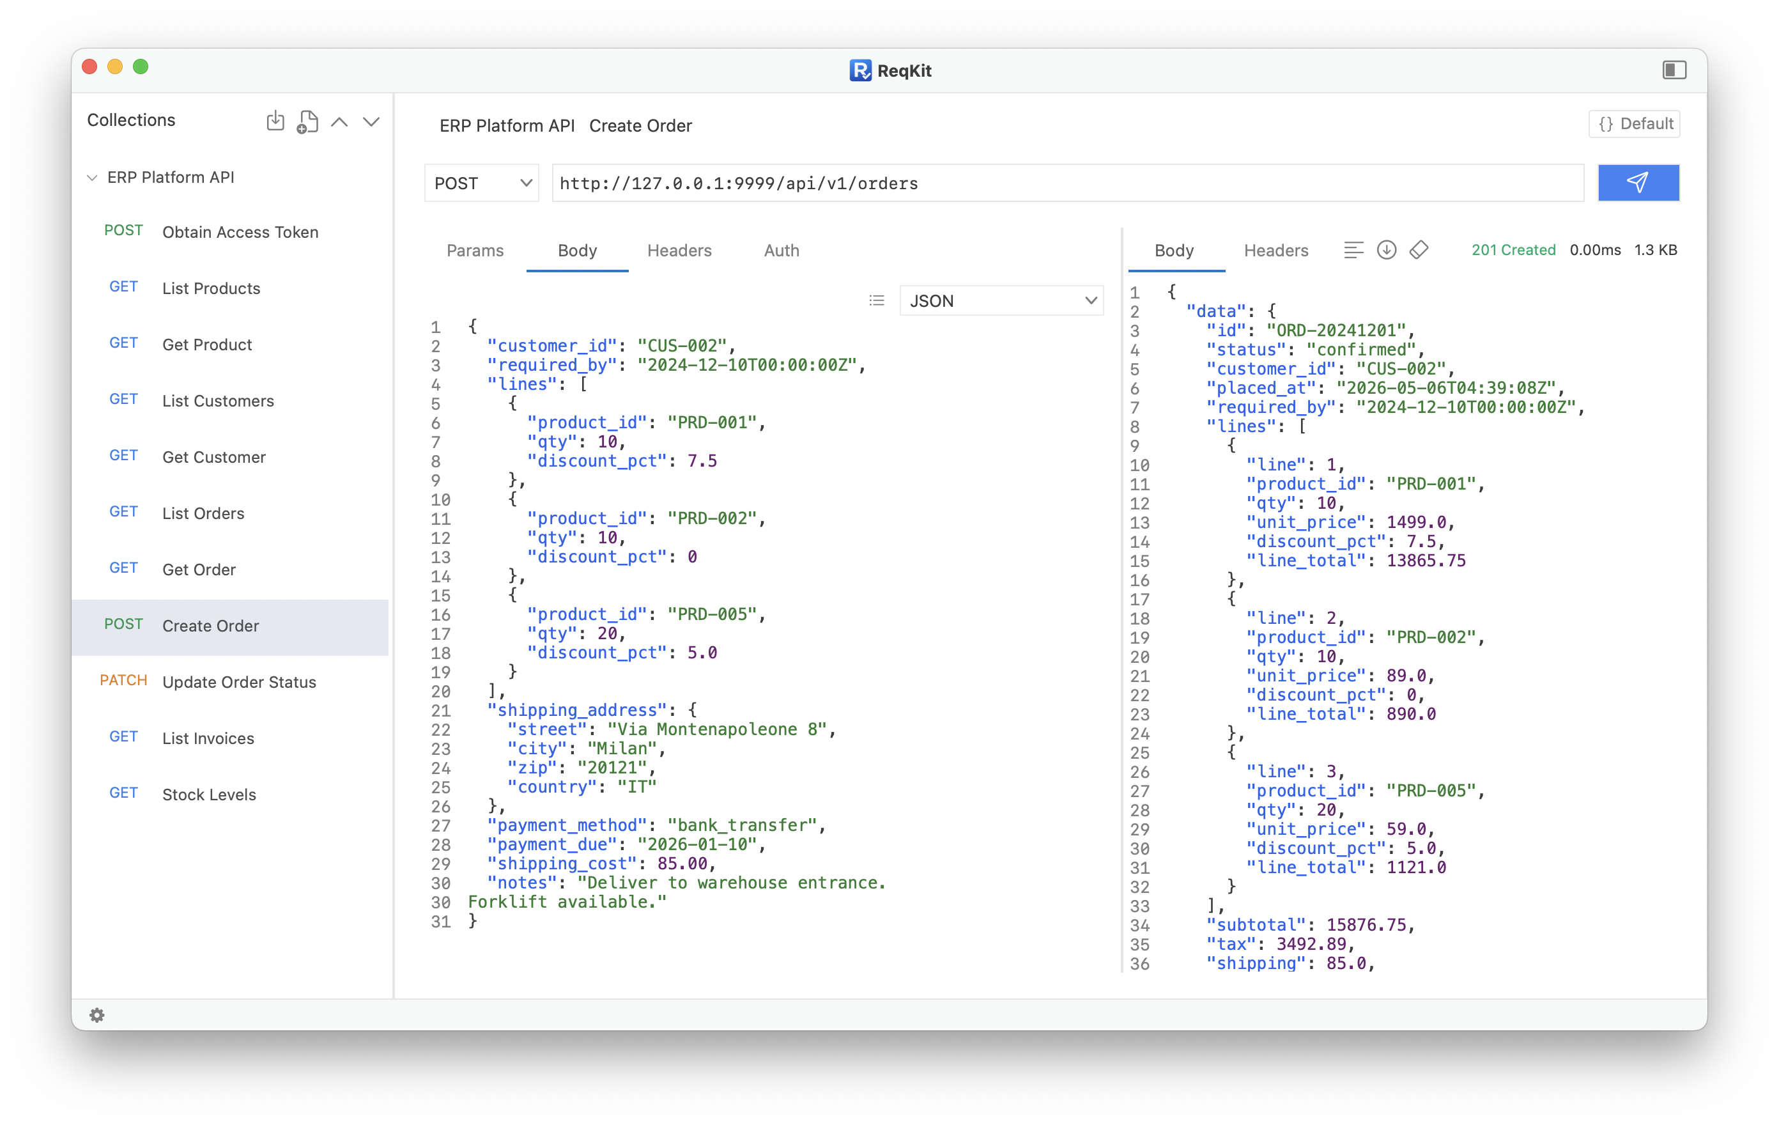
Task: Click the response word-wrap lines icon
Action: tap(1353, 250)
